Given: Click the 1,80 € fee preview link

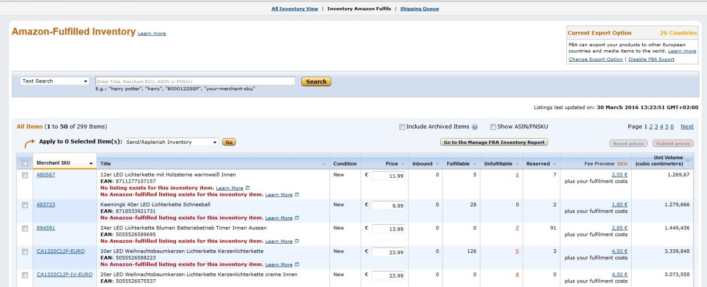Looking at the screenshot, I should click(x=620, y=204).
